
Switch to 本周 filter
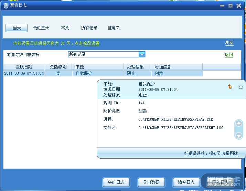click(x=65, y=28)
